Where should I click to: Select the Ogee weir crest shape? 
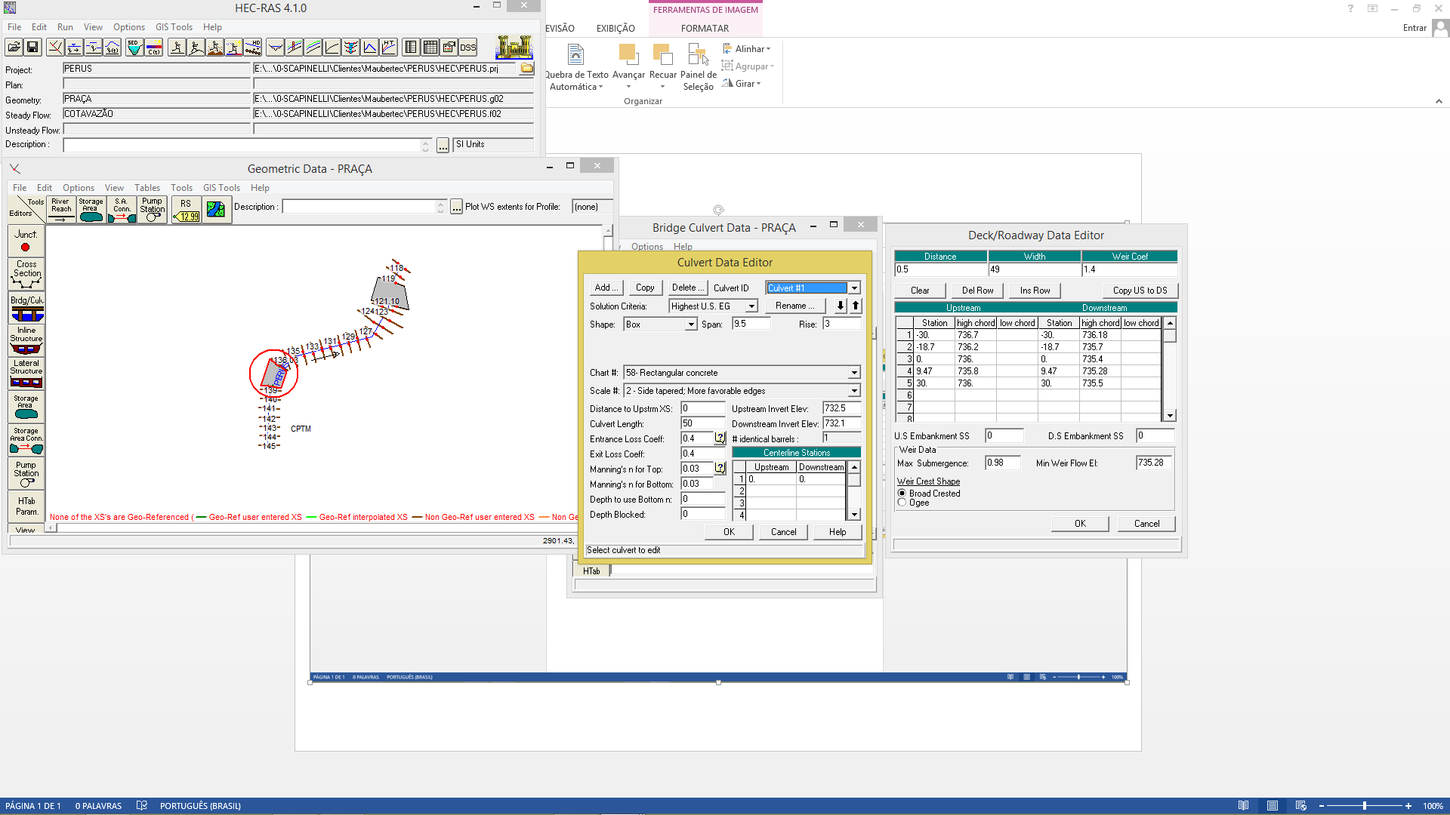click(x=902, y=503)
